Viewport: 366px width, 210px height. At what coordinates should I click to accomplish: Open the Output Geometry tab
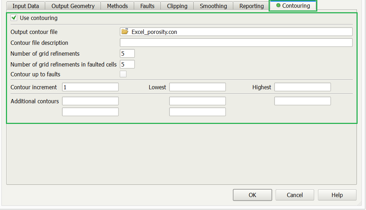[x=73, y=6]
